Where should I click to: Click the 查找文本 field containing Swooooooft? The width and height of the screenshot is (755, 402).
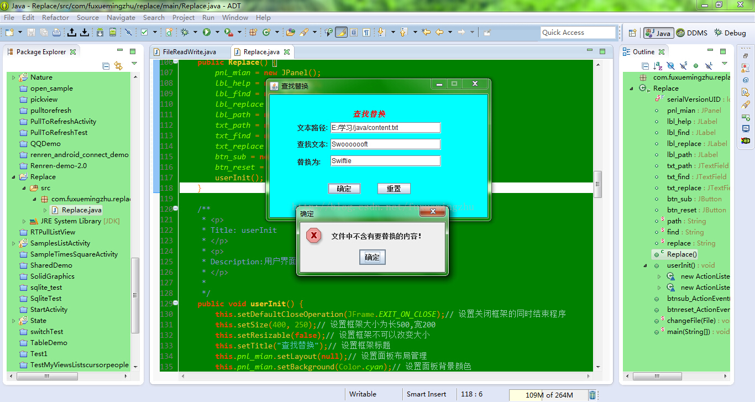[x=385, y=144]
